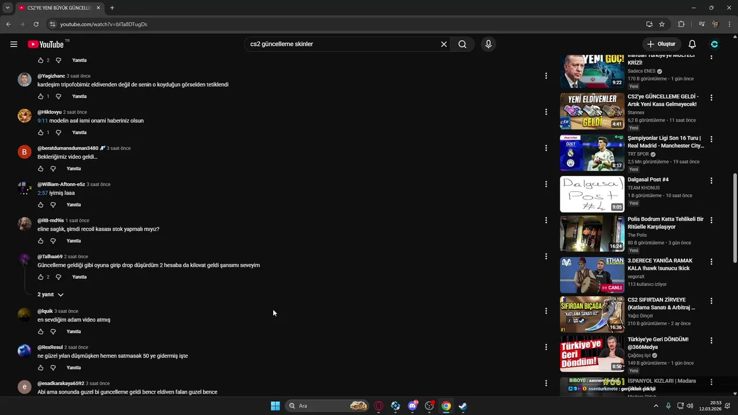Viewport: 738px width, 415px height.
Task: Open the Windows Start menu
Action: [276, 406]
